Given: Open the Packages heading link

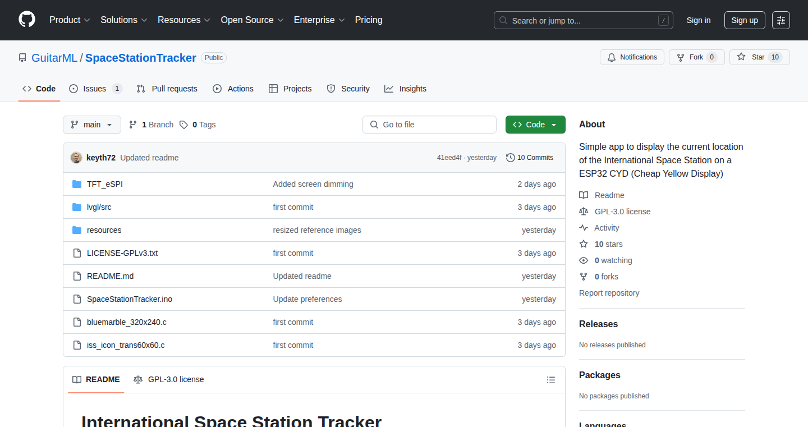Looking at the screenshot, I should point(600,375).
